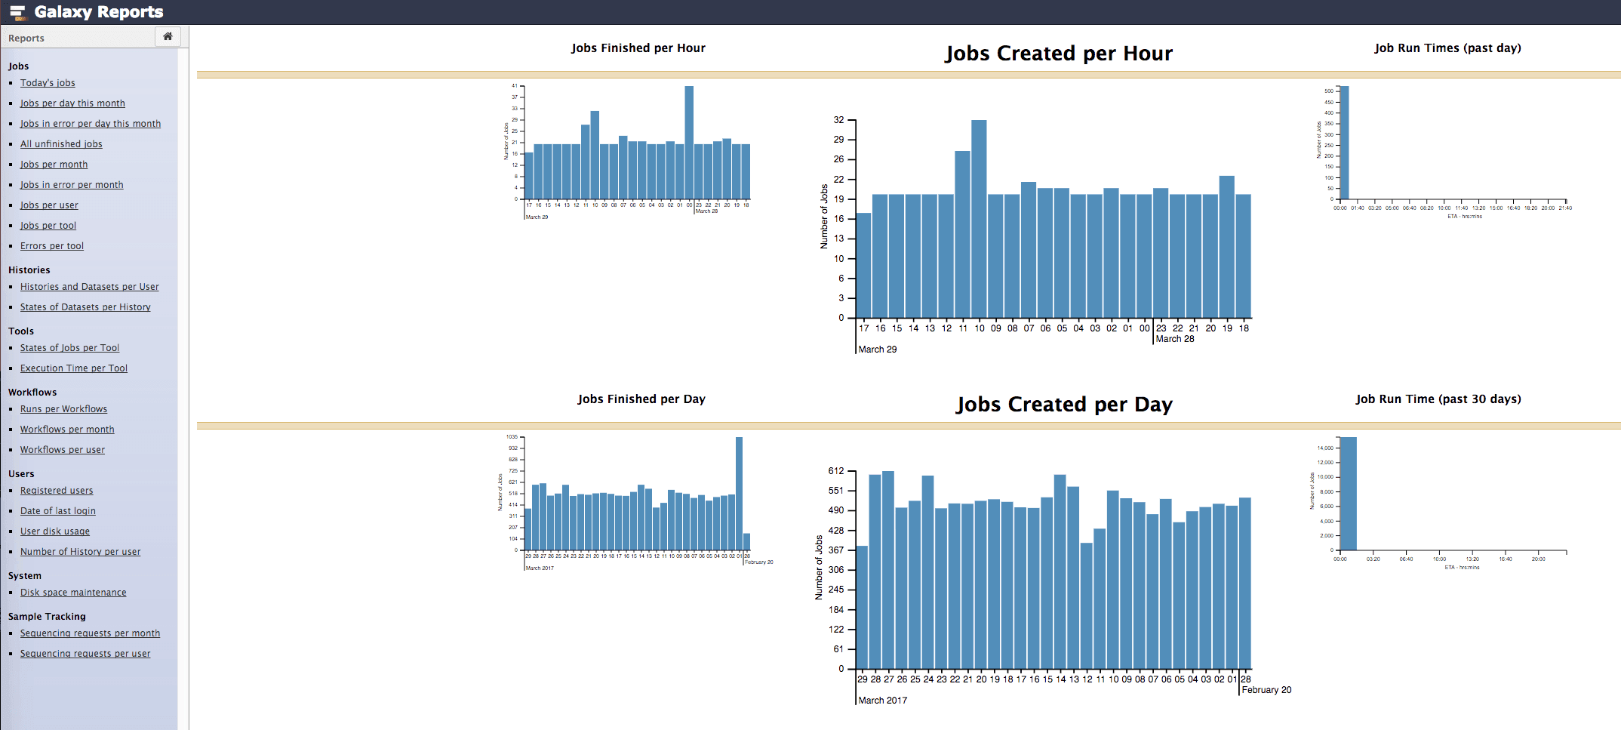View Sequencing requests per month

(90, 633)
